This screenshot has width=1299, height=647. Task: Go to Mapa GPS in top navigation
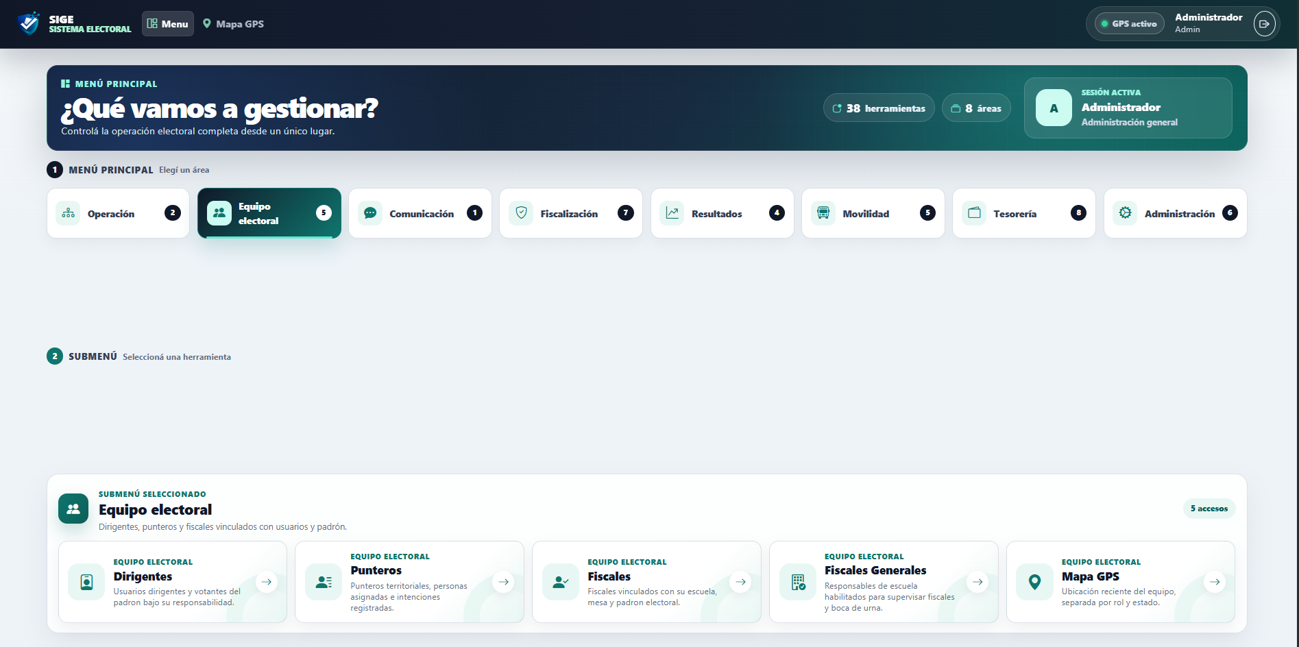coord(233,24)
